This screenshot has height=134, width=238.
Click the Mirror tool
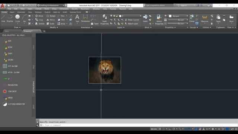tap(51, 20)
